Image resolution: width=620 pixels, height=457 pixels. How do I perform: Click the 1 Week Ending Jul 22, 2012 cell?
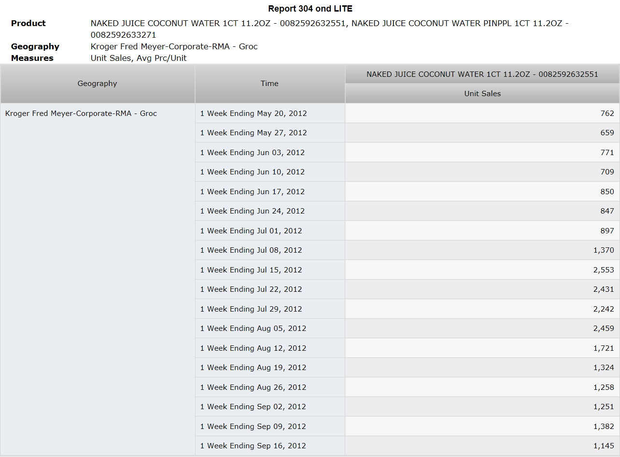pyautogui.click(x=270, y=289)
